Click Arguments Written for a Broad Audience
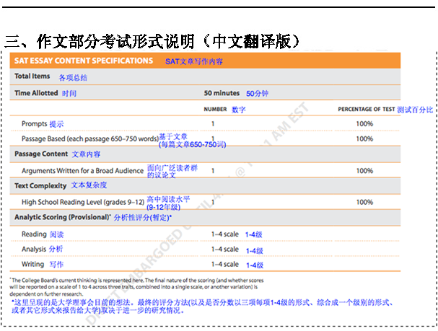438x331 pixels. (x=82, y=171)
